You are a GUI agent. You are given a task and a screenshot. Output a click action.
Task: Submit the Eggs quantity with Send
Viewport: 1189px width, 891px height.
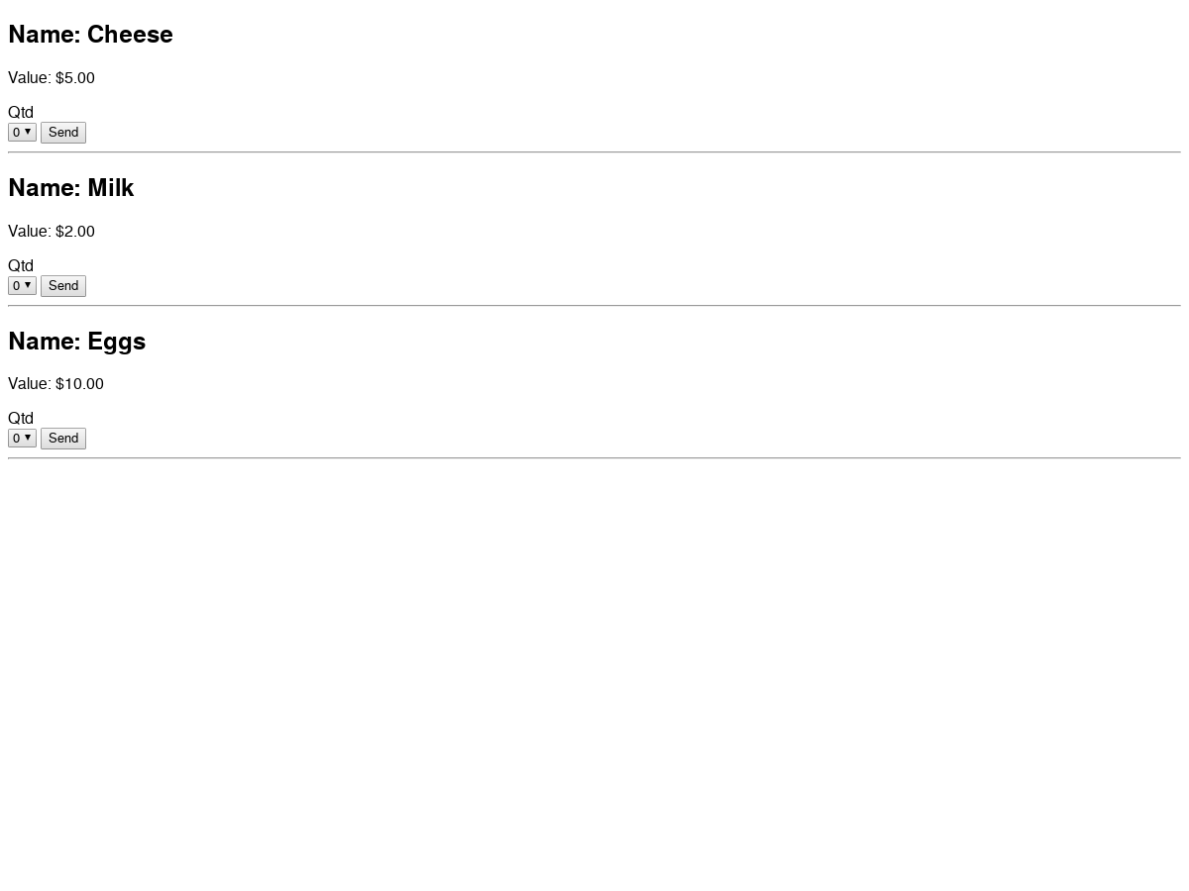(x=63, y=439)
